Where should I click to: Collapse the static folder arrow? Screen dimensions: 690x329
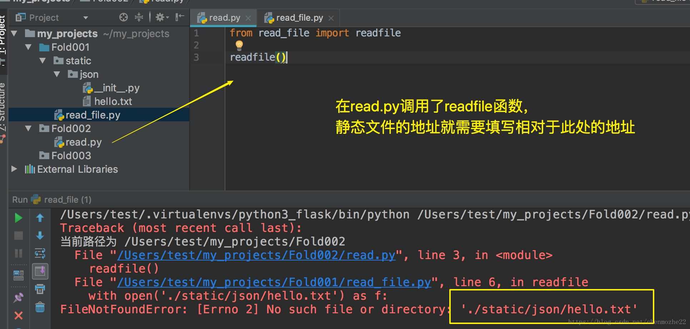tap(43, 61)
